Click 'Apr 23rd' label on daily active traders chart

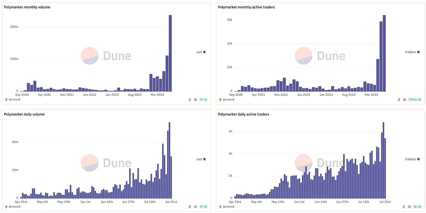click(x=235, y=202)
